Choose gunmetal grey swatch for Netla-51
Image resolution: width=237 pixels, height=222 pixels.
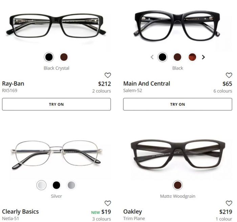[71, 185]
